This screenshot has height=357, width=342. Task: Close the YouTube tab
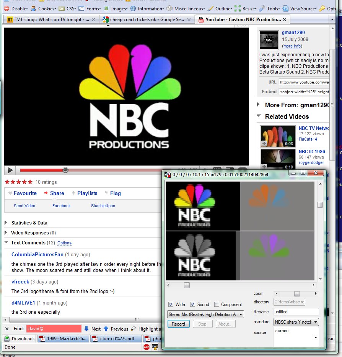tap(285, 20)
